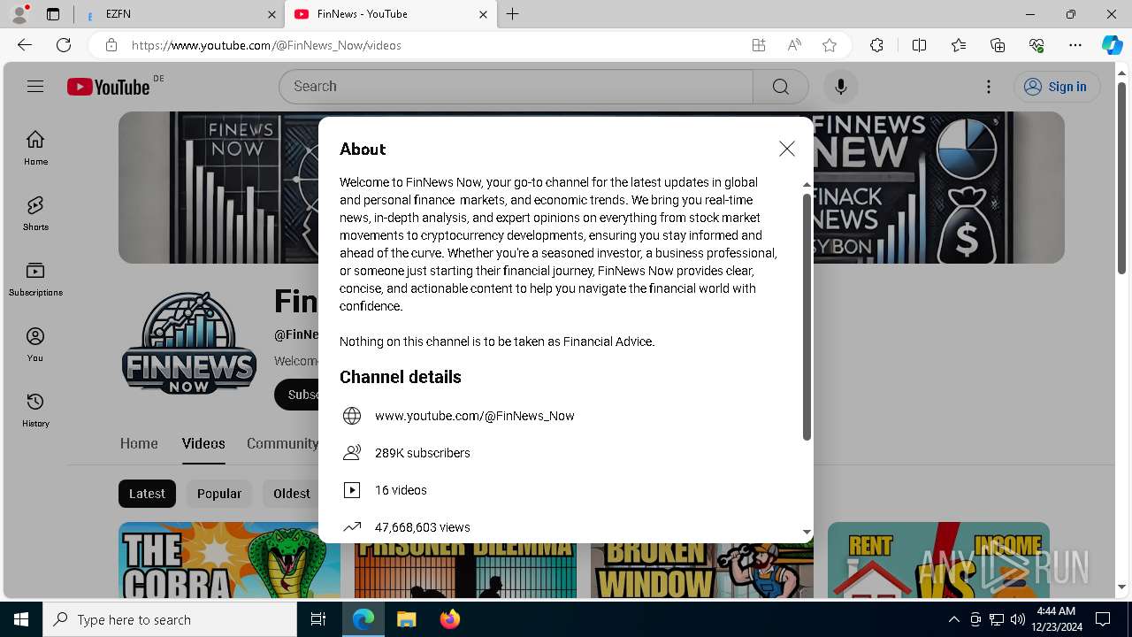This screenshot has width=1132, height=637.
Task: Open the You section in sidebar
Action: (35, 344)
